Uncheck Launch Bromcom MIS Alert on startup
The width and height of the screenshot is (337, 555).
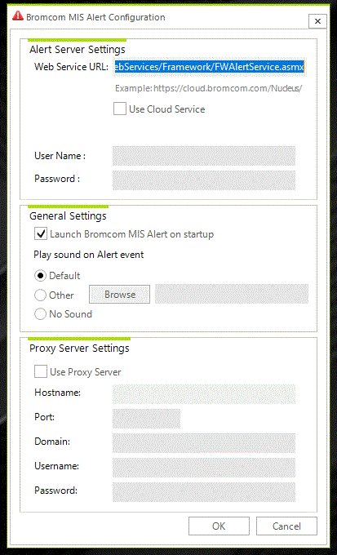[x=41, y=234]
